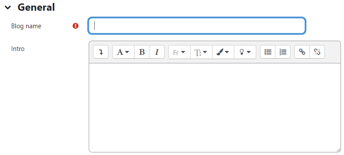This screenshot has height=155, width=344.
Task: Click the red required field icon
Action: (x=75, y=26)
